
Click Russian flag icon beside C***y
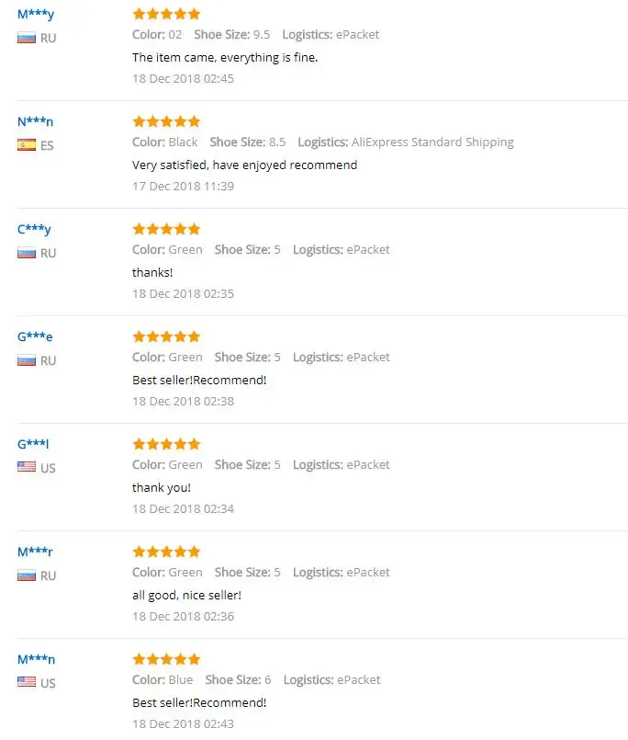(27, 253)
